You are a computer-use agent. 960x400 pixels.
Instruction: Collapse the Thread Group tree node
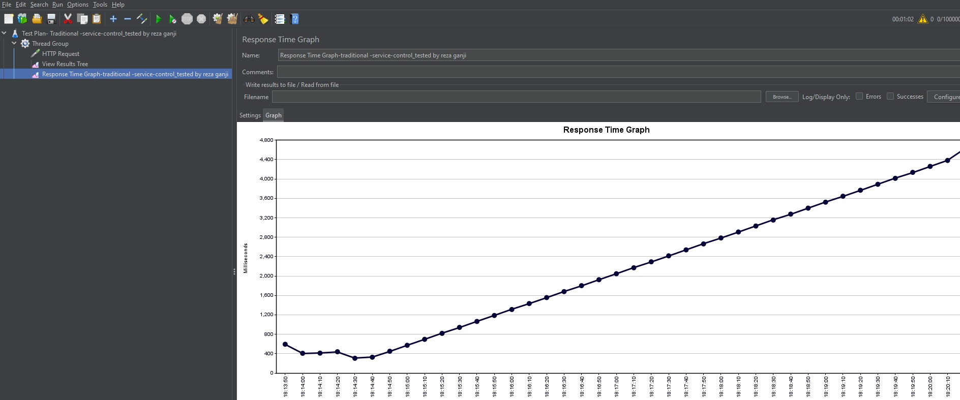(14, 43)
